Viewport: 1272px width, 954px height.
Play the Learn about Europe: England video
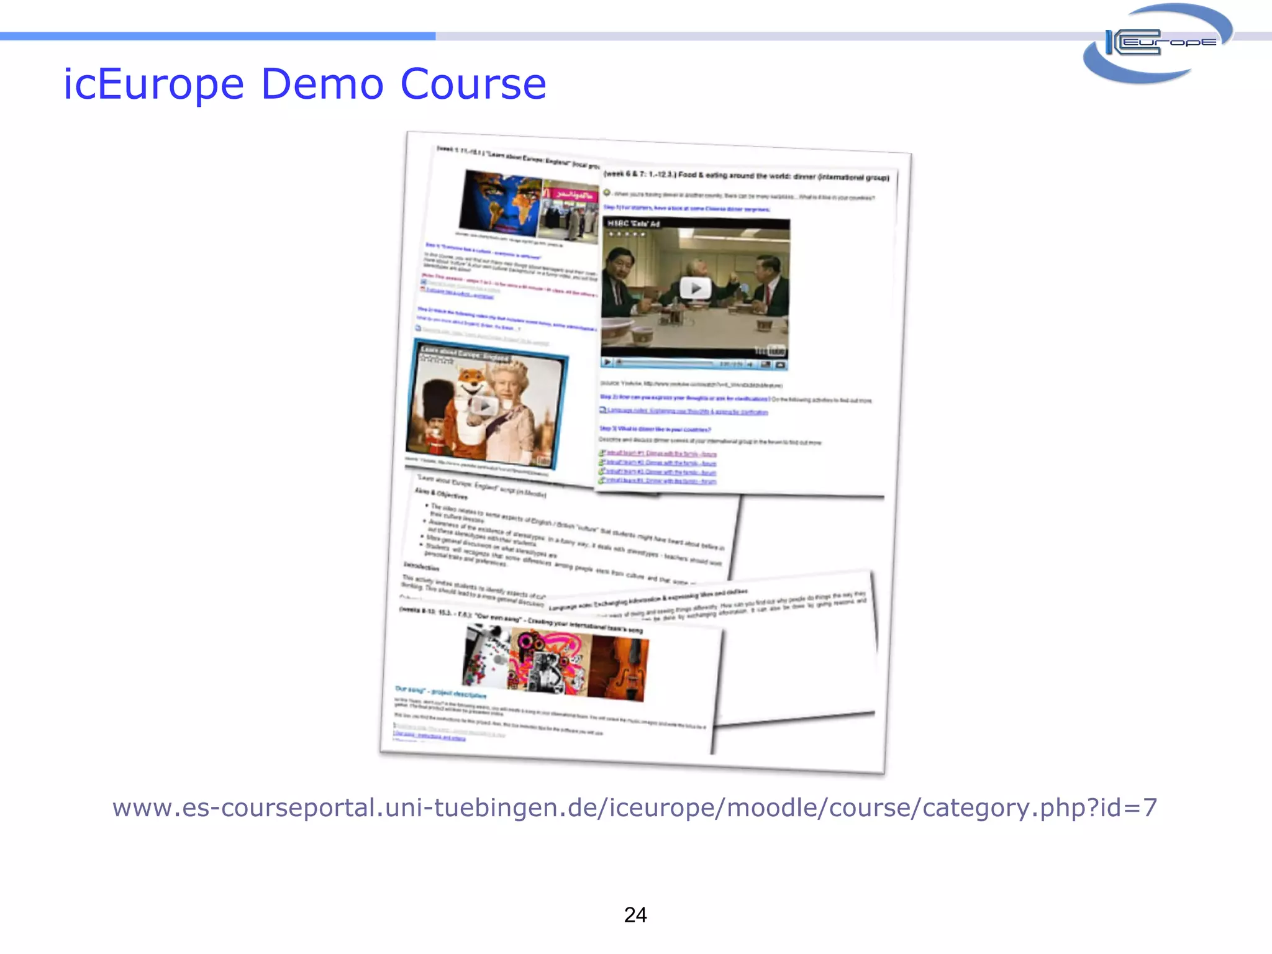point(483,406)
